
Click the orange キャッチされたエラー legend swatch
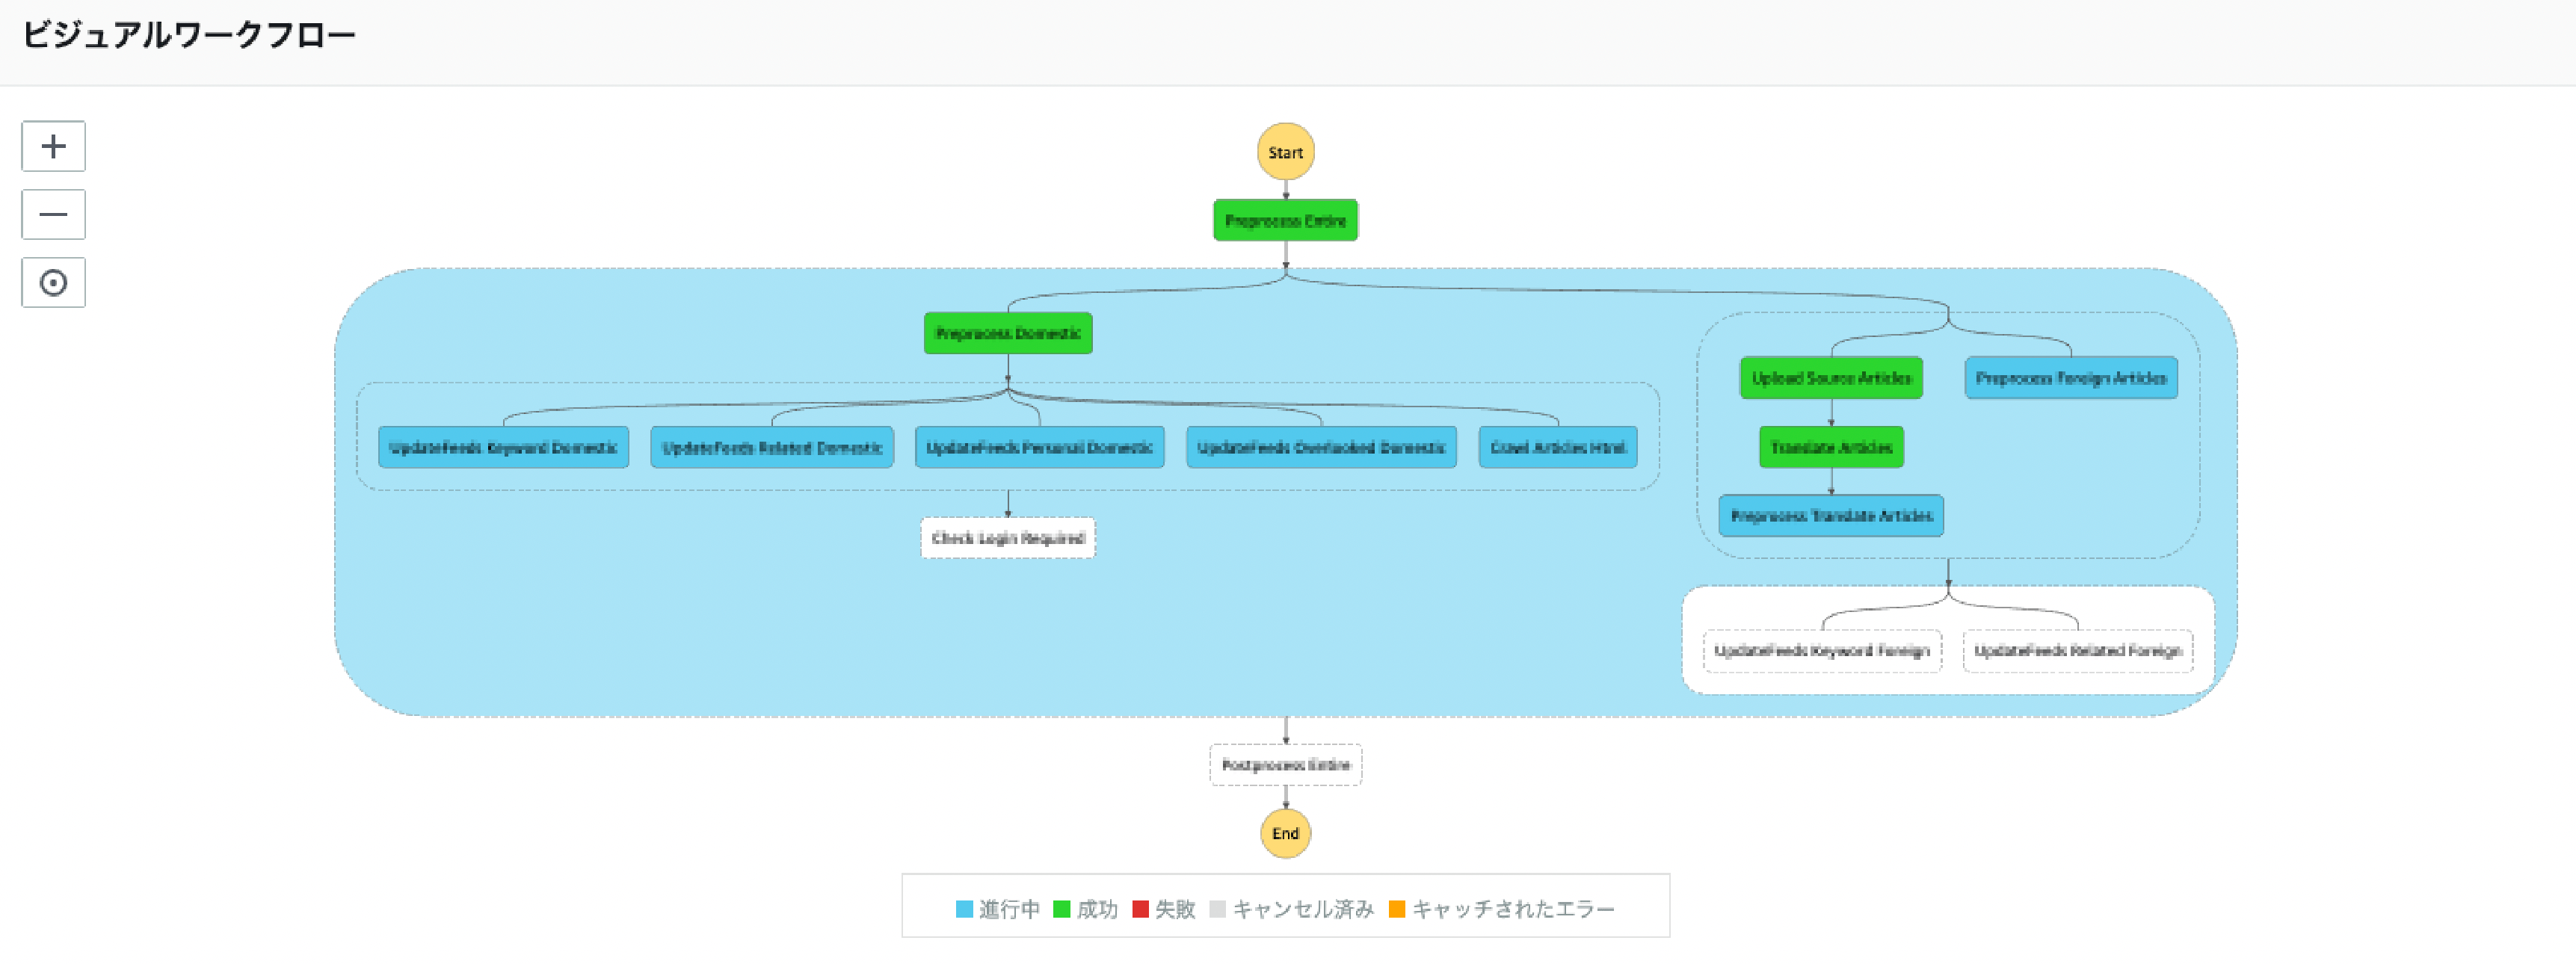[x=1397, y=909]
